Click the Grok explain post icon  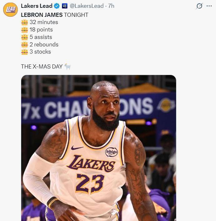pos(199,6)
